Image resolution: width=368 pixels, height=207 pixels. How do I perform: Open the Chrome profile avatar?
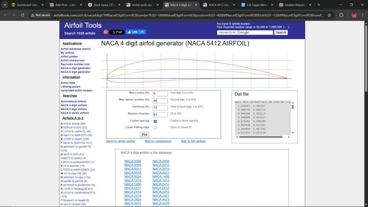[x=354, y=15]
